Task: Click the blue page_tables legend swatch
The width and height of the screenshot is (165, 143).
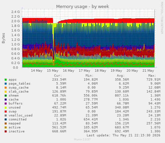Action: pyautogui.click(x=6, y=84)
